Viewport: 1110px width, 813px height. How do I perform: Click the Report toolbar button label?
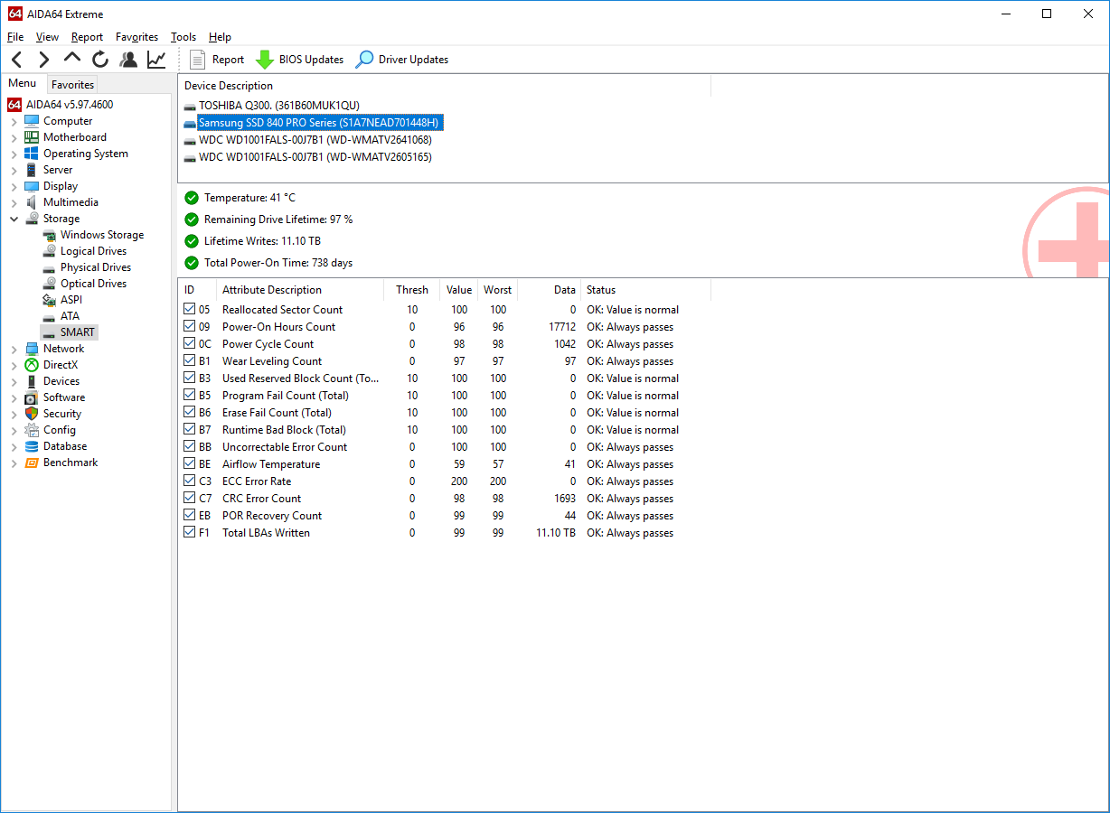coord(228,60)
